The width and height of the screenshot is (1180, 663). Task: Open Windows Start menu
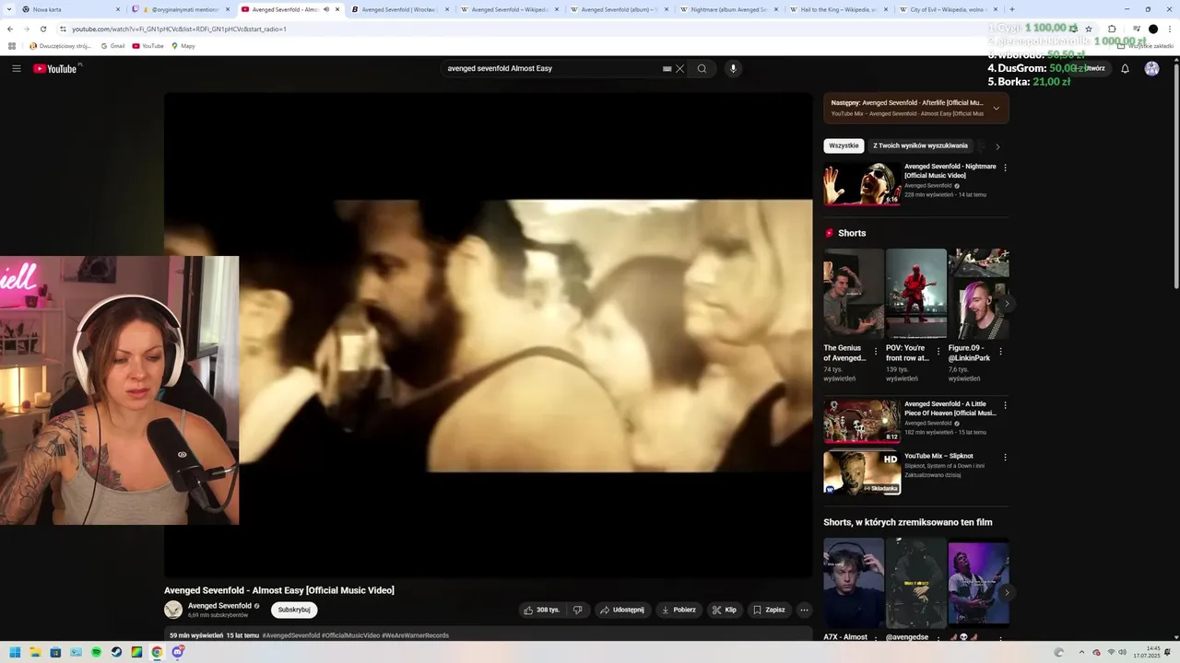point(15,652)
